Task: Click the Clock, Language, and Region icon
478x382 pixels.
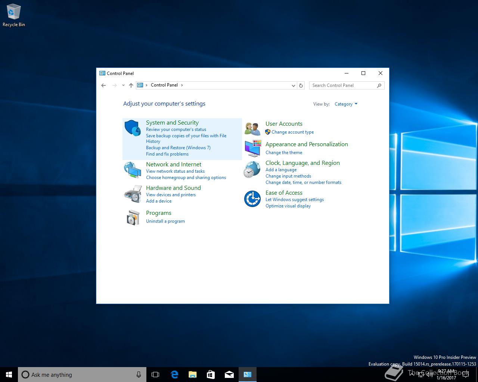Action: point(252,170)
